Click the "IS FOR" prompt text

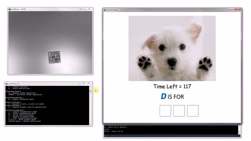176,97
